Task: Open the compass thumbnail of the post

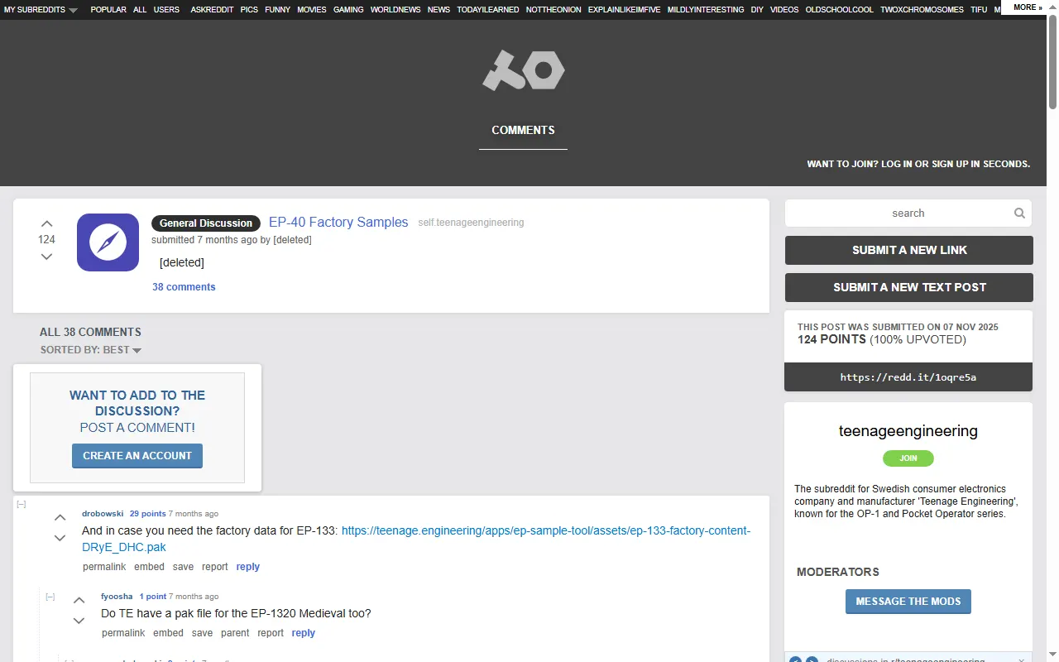Action: pyautogui.click(x=108, y=242)
